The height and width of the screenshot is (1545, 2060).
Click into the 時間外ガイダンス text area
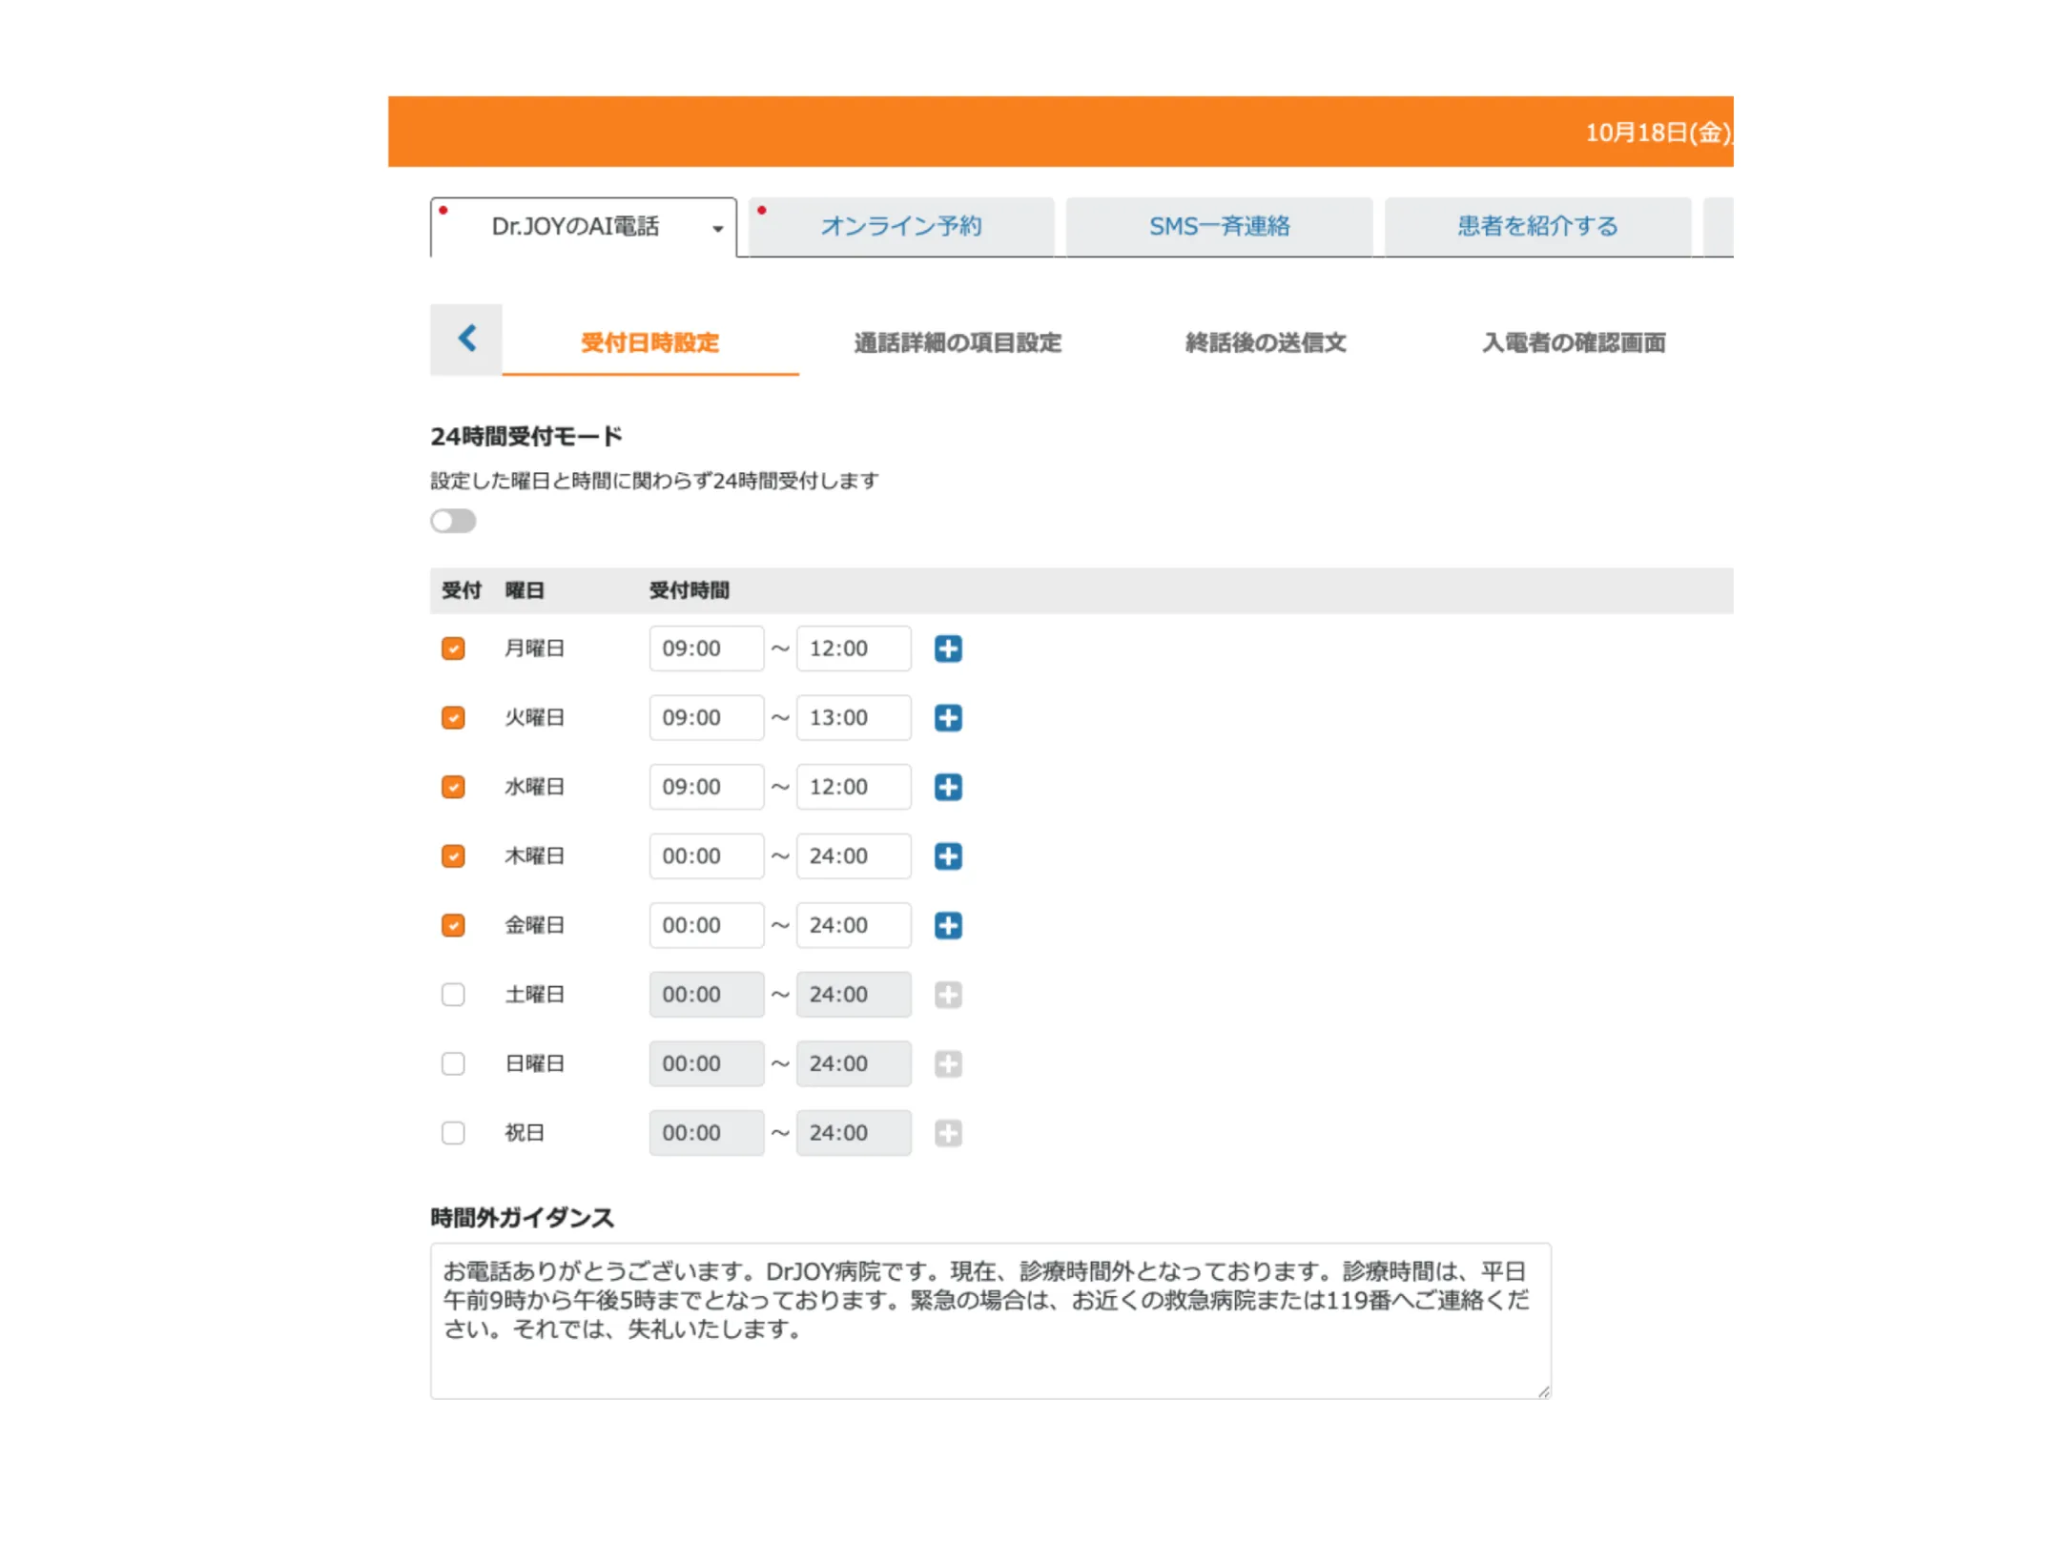pos(989,1321)
